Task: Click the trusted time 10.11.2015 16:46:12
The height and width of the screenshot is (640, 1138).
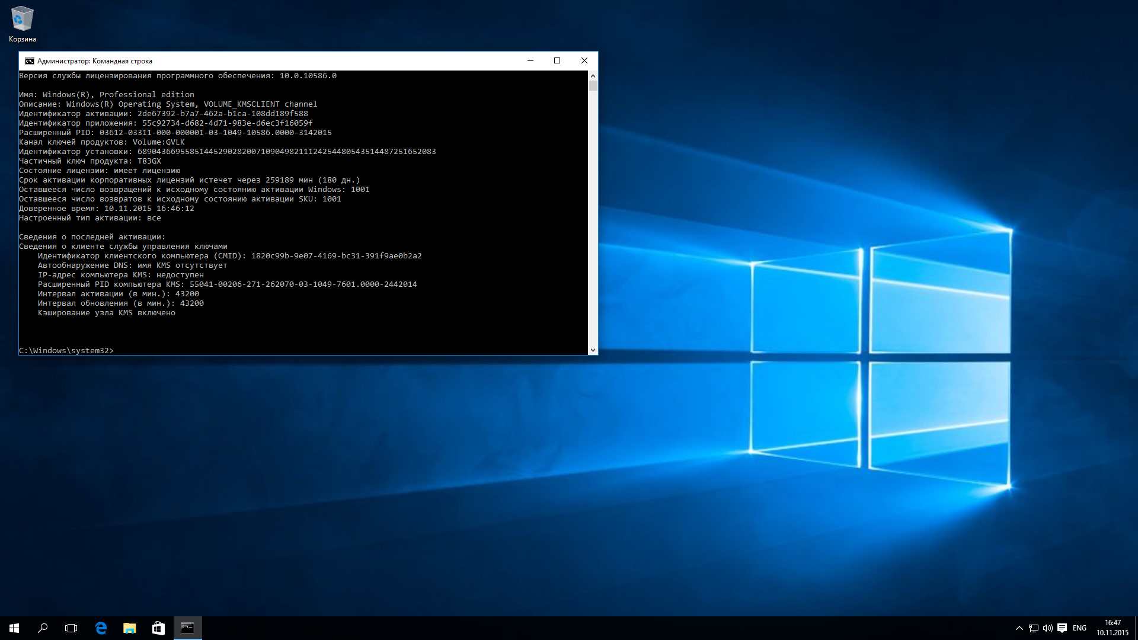Action: coord(149,209)
